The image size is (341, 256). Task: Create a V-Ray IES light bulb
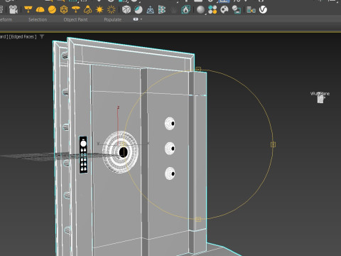[x=87, y=10]
